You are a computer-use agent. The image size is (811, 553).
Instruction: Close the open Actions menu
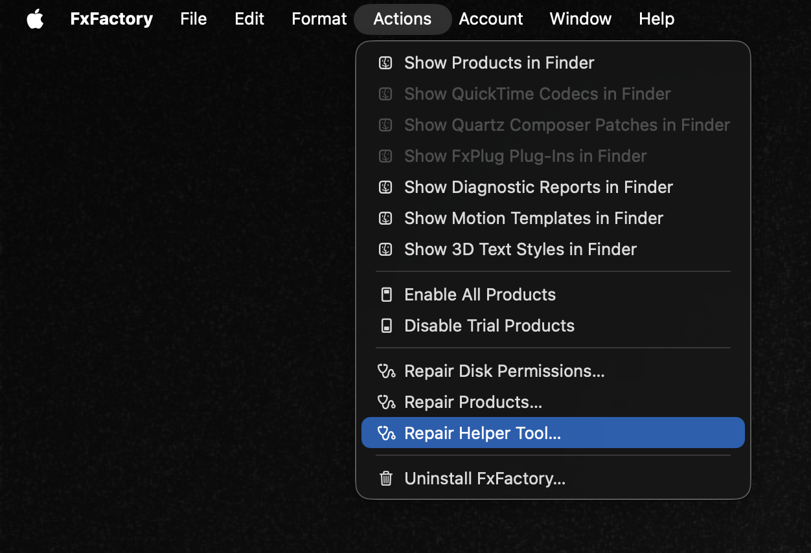pos(402,19)
